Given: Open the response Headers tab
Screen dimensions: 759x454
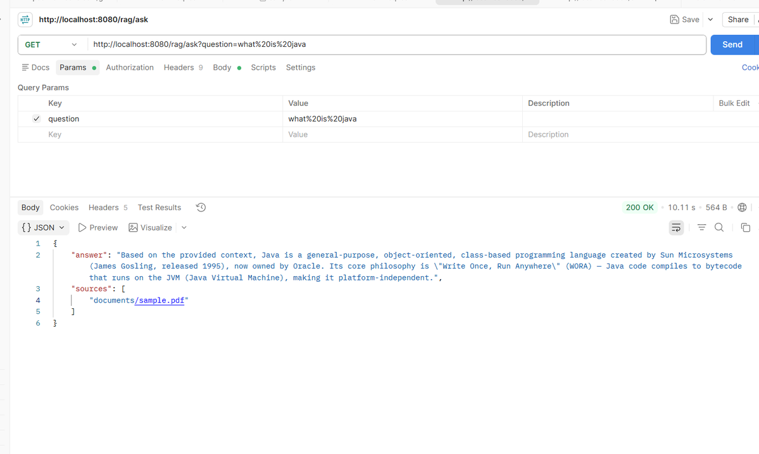Looking at the screenshot, I should [108, 208].
